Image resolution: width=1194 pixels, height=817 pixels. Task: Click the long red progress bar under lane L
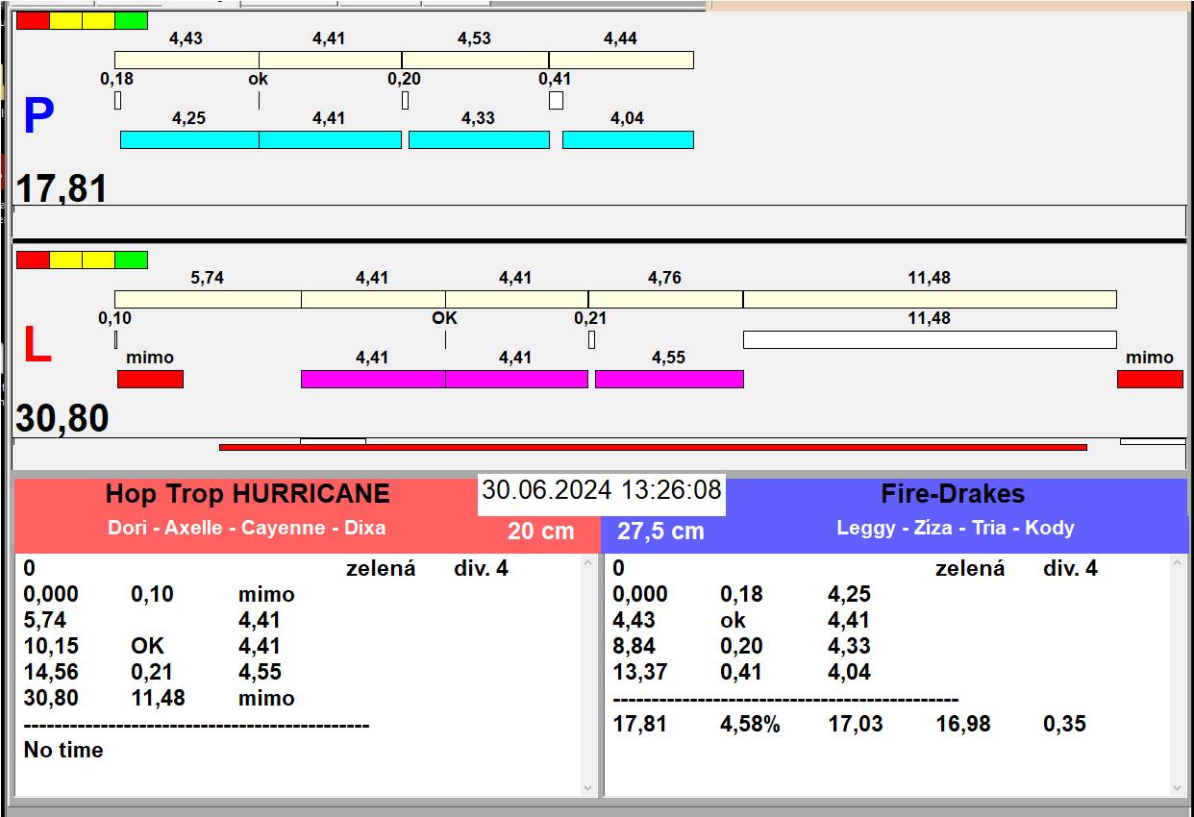pos(652,447)
